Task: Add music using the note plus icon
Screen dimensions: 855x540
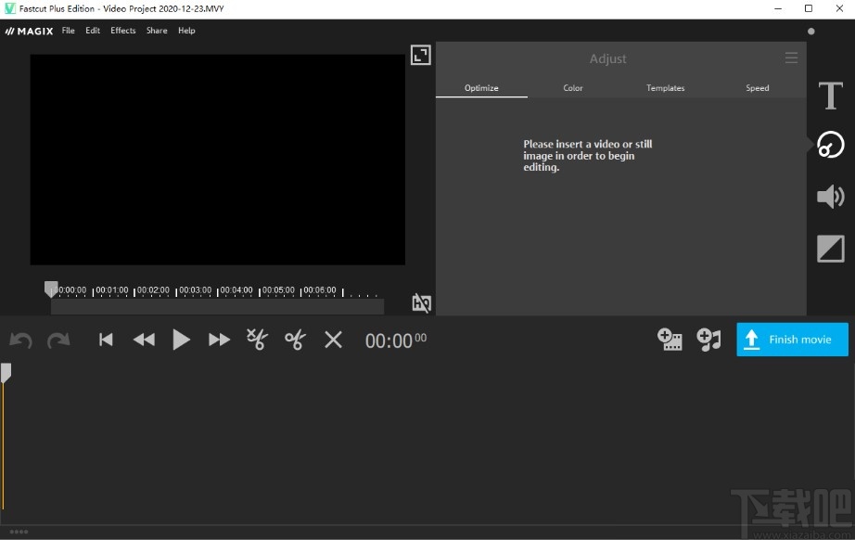Action: (x=708, y=340)
